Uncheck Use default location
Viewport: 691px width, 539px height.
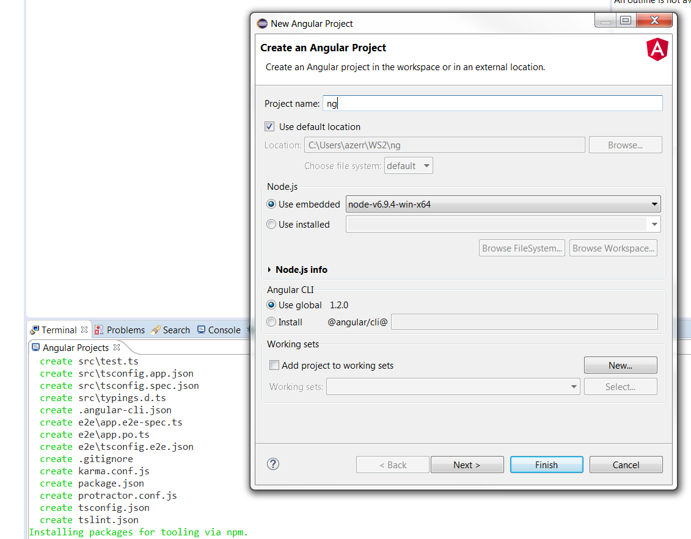coord(269,126)
